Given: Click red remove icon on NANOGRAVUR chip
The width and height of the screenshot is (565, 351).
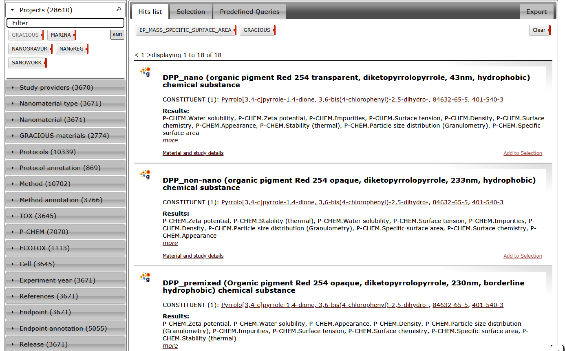Looking at the screenshot, I should [x=52, y=49].
